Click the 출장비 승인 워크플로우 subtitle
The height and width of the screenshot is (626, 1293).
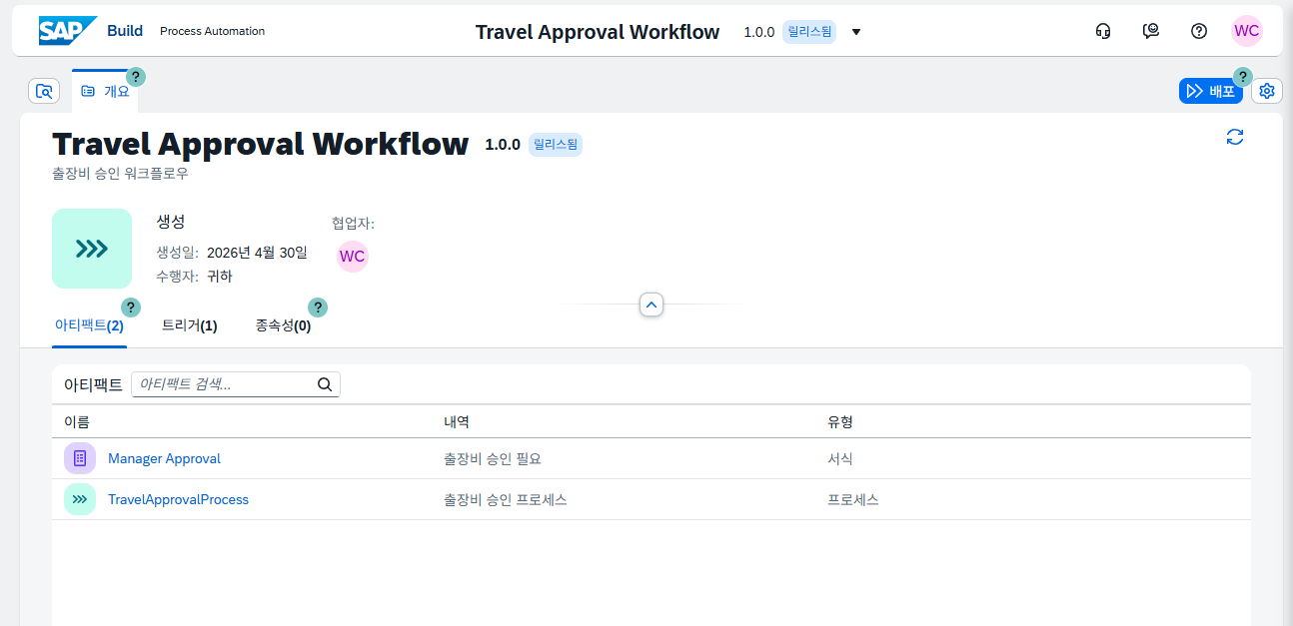(x=120, y=173)
